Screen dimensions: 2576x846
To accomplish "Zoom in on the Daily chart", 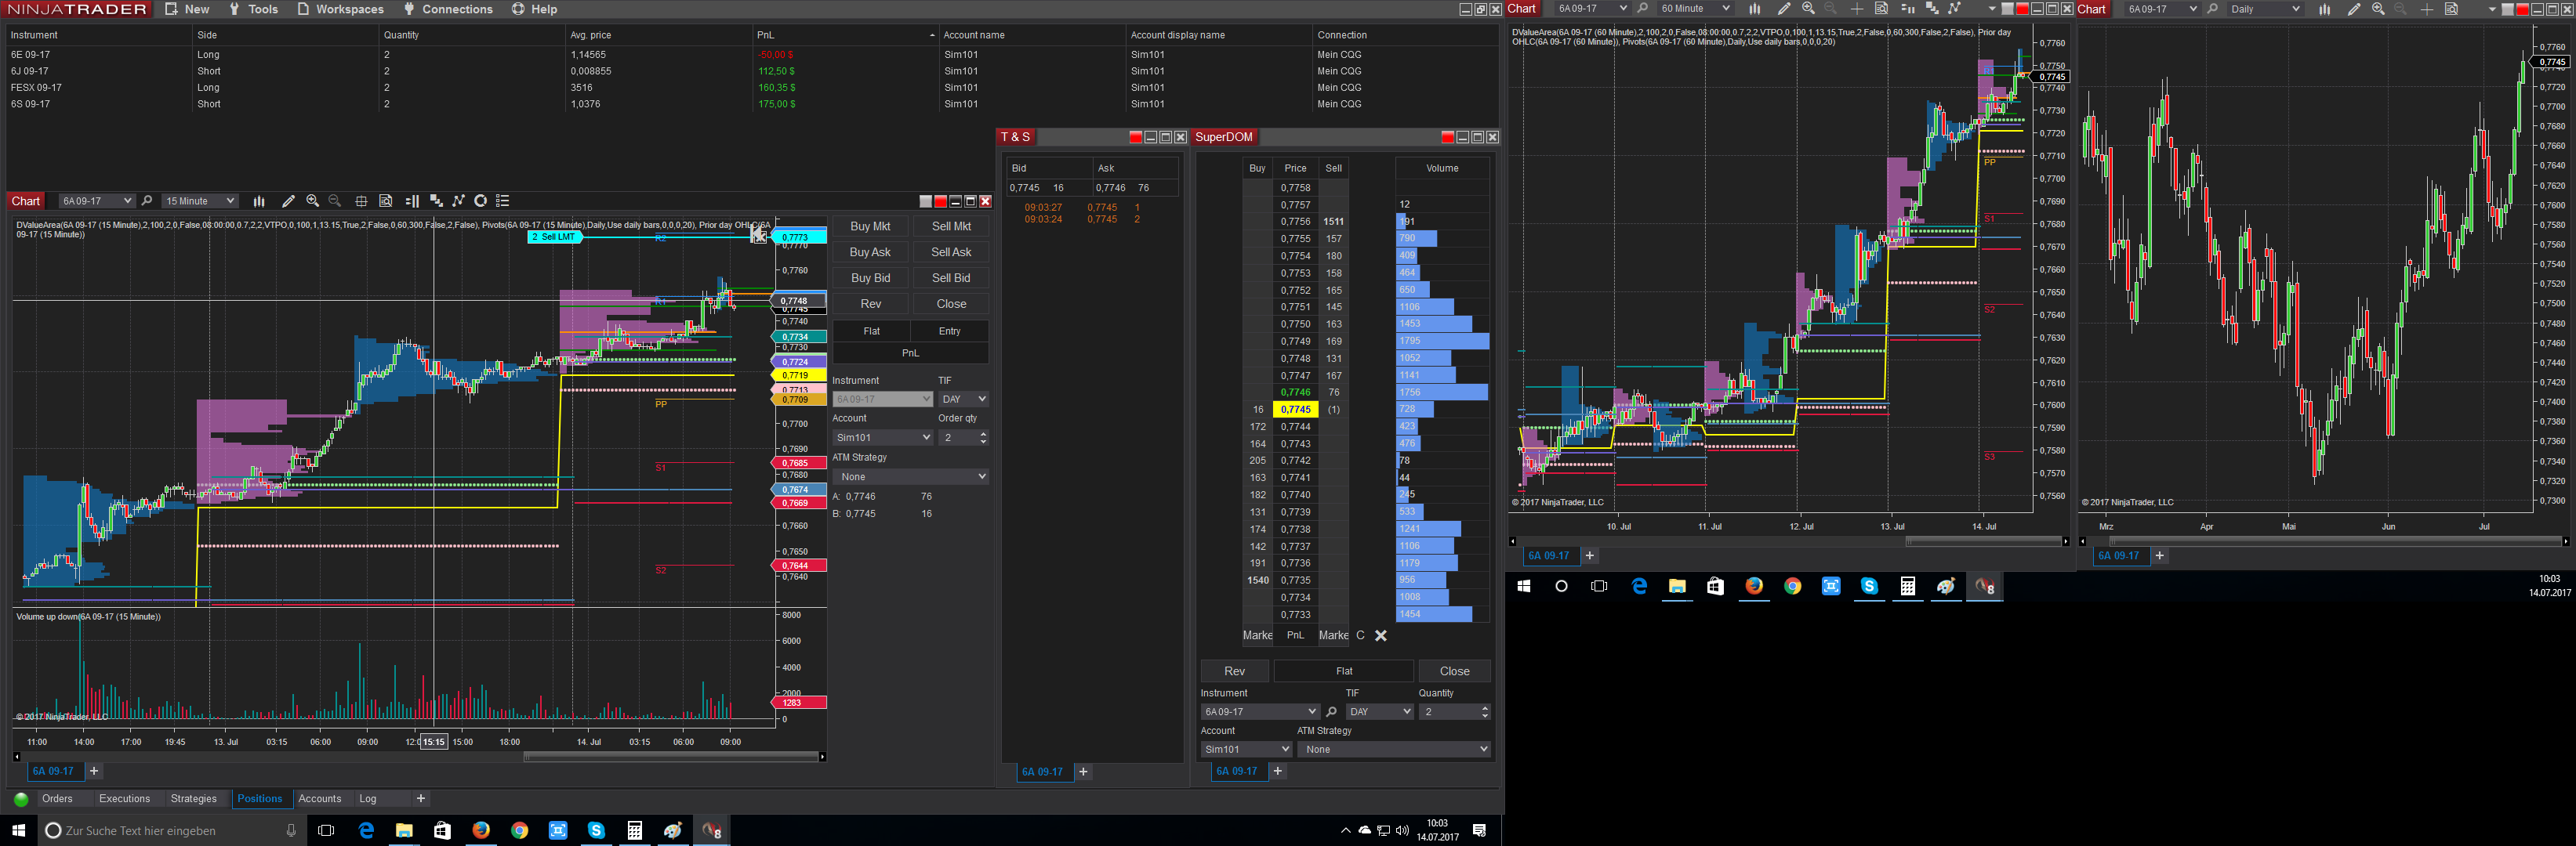I will pos(2378,9).
